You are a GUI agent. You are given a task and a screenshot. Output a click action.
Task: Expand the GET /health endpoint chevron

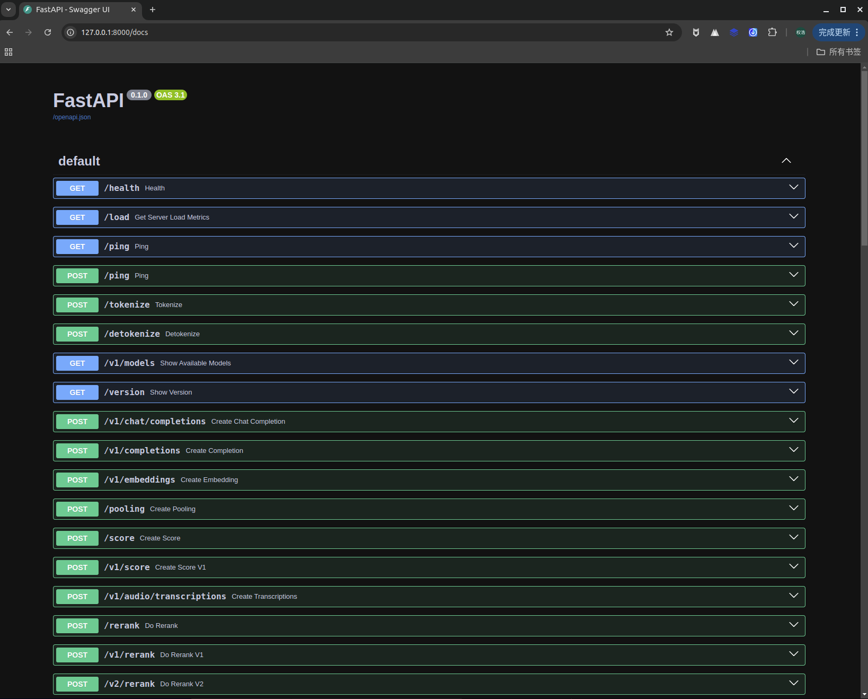click(x=794, y=187)
